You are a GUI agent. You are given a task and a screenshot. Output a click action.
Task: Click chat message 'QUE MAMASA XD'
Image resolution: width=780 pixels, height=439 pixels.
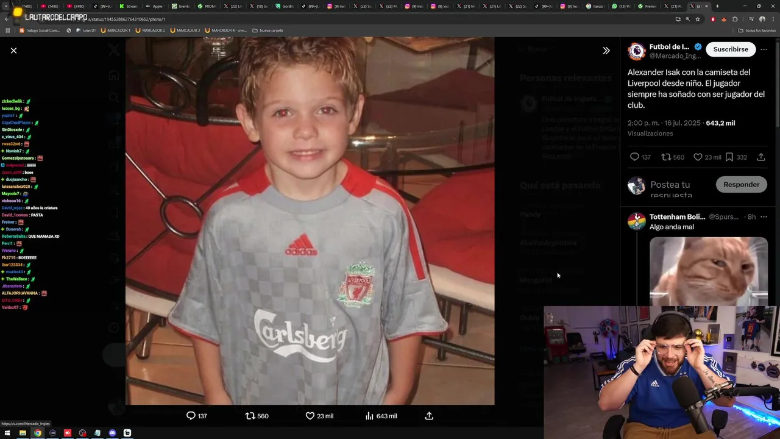click(44, 236)
